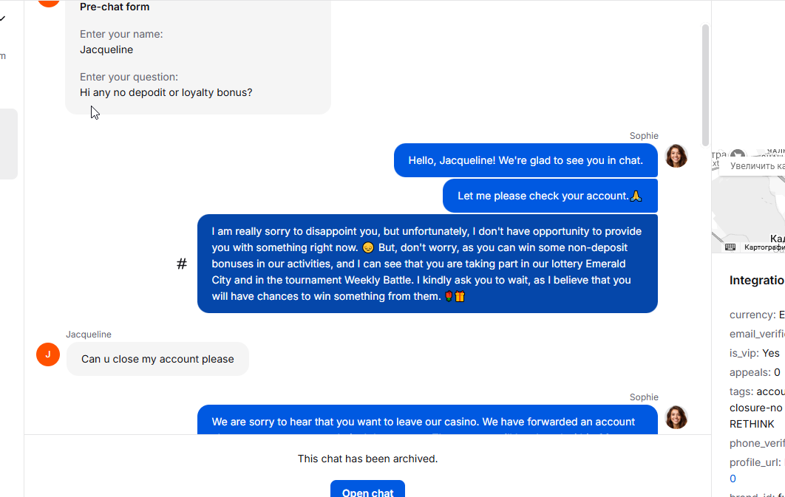Open the blue profile_url link value
Viewport: 785px width, 497px height.
(733, 479)
